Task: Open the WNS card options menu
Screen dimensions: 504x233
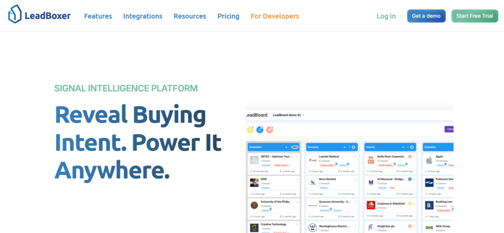Action: [x=297, y=179]
